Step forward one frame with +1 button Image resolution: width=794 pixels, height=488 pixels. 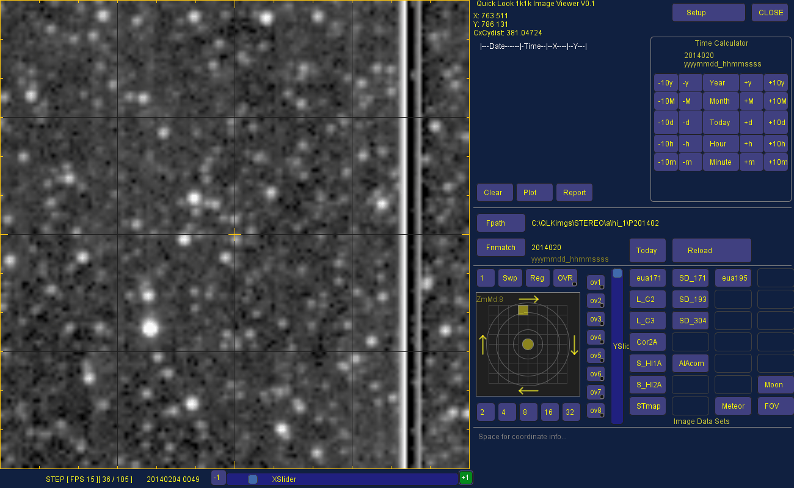465,478
